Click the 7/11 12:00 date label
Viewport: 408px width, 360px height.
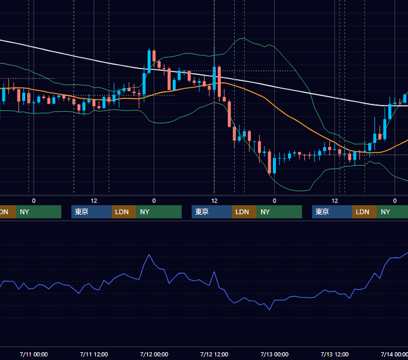coord(94,354)
